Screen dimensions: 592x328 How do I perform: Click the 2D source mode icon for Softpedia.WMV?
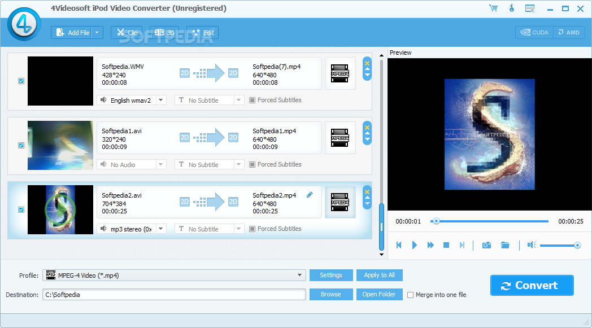coord(185,73)
